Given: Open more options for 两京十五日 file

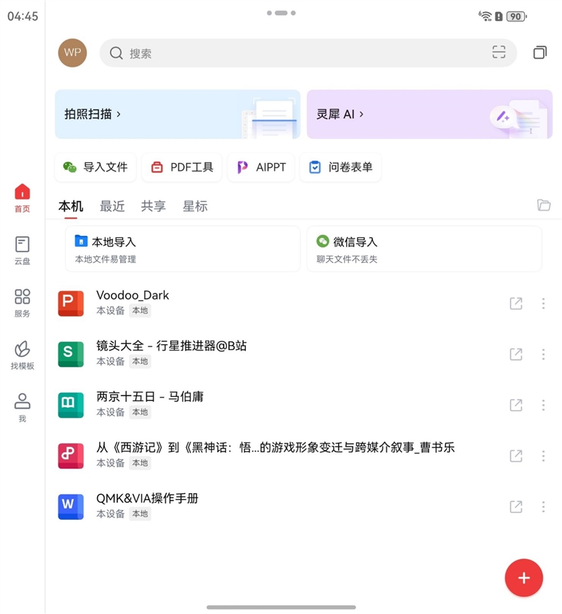Looking at the screenshot, I should tap(543, 405).
